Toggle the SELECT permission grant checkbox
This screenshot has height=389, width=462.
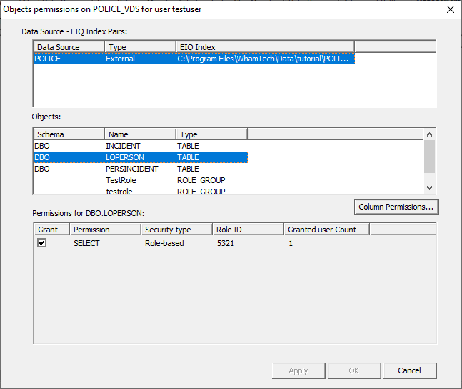tap(42, 243)
